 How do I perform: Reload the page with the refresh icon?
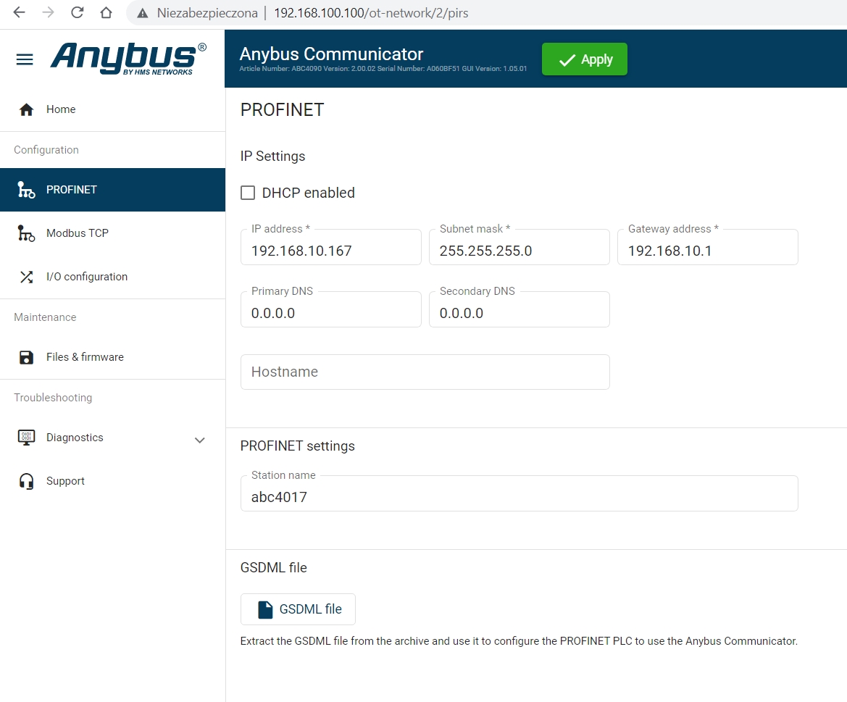click(78, 12)
